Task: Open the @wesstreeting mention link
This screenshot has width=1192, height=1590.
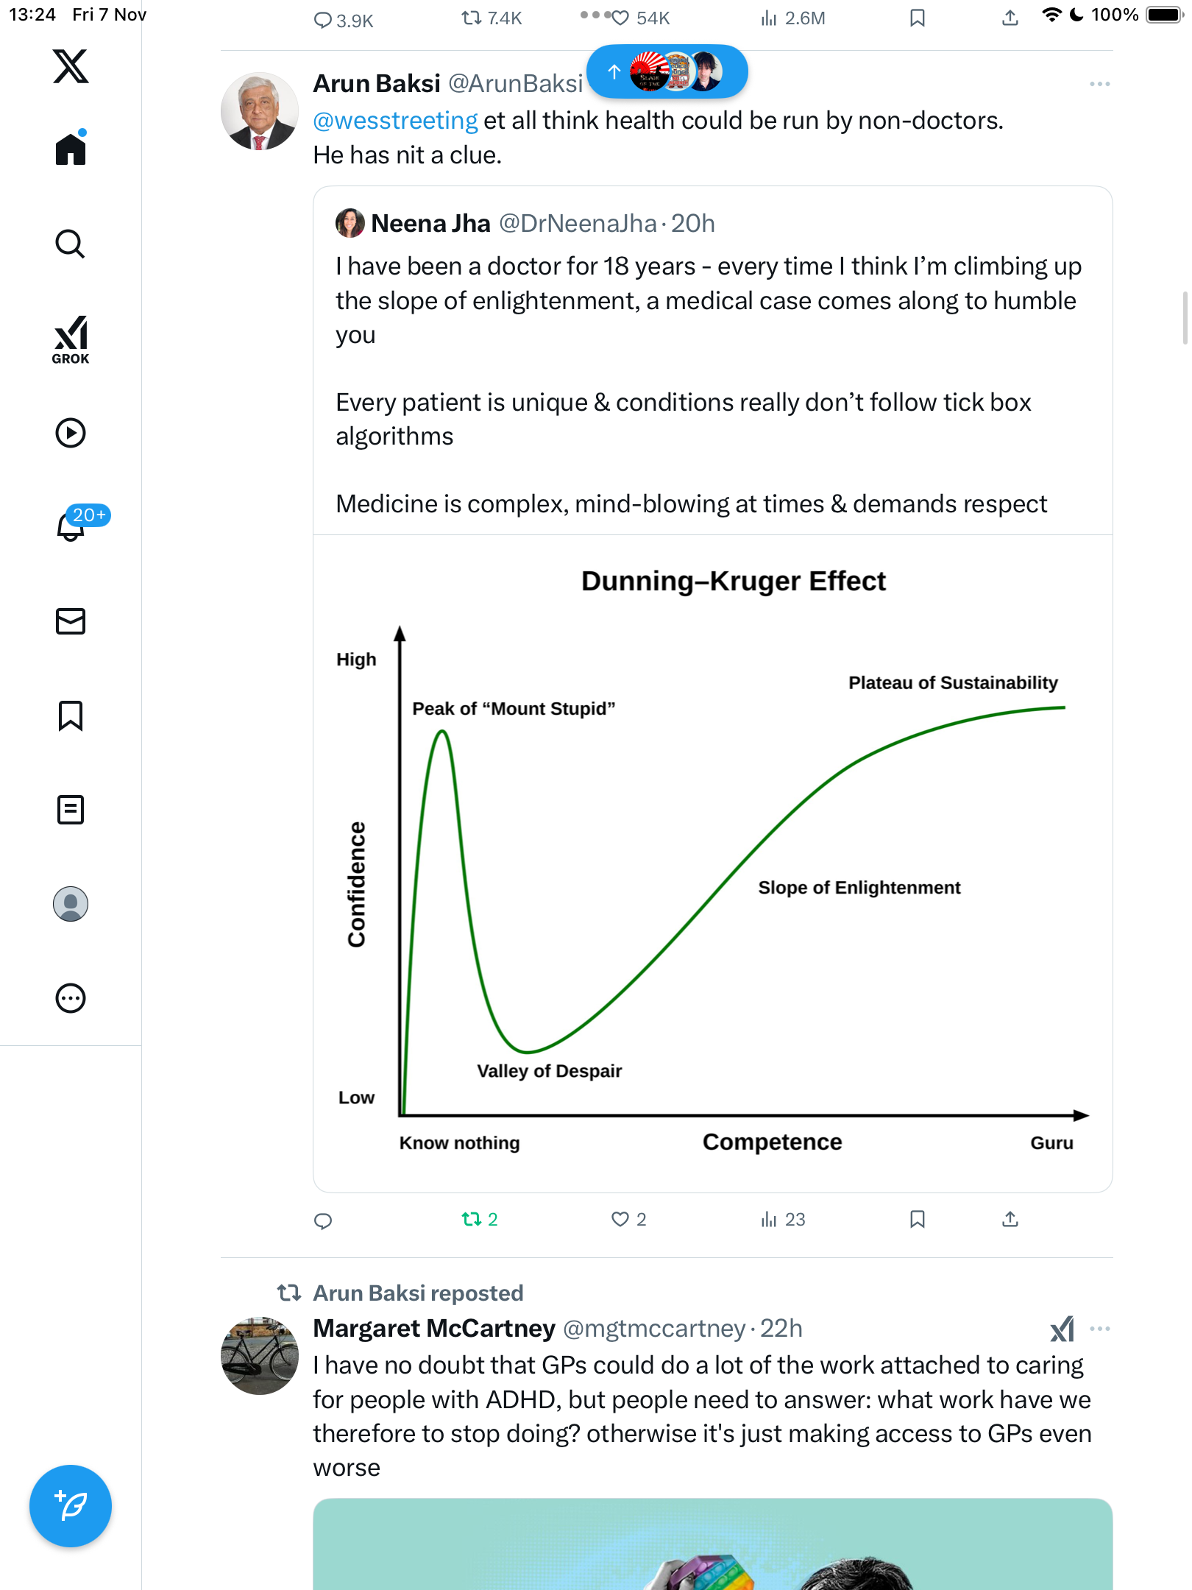Action: [x=395, y=121]
